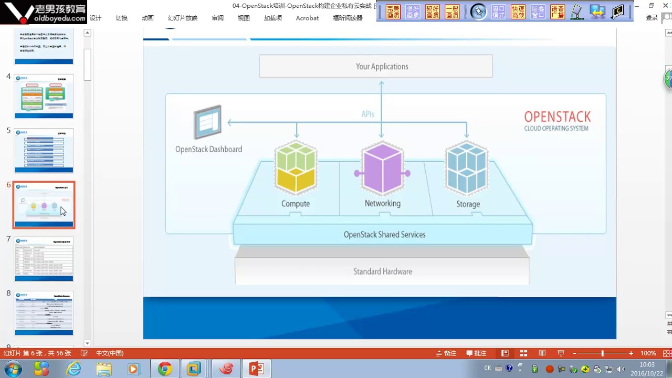Image resolution: width=672 pixels, height=378 pixels.
Task: Click the drawing pen tool icon in broadcast toolbar
Action: tap(577, 12)
